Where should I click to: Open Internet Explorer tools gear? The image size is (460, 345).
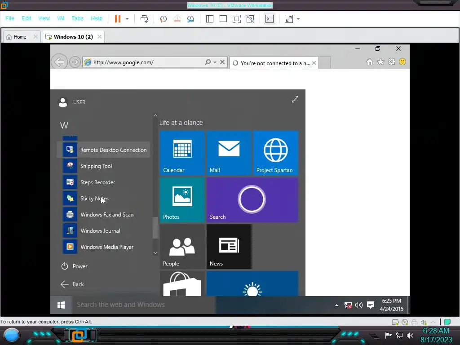pyautogui.click(x=392, y=62)
